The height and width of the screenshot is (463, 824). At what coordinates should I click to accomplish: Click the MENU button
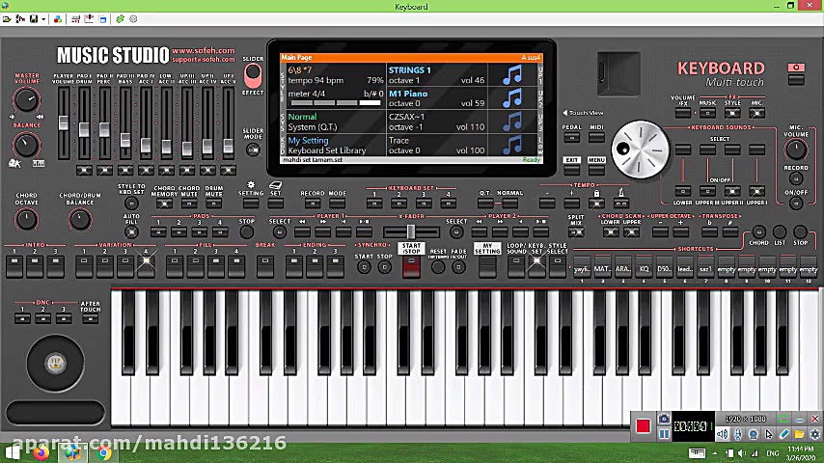point(596,171)
